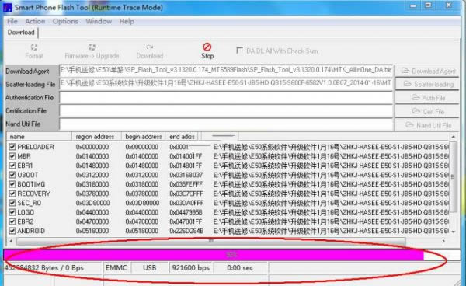Open the Window menu

pos(99,22)
